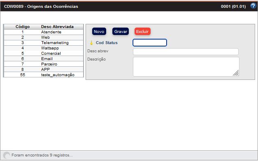Click the Desc Abreviada column header

(57, 27)
